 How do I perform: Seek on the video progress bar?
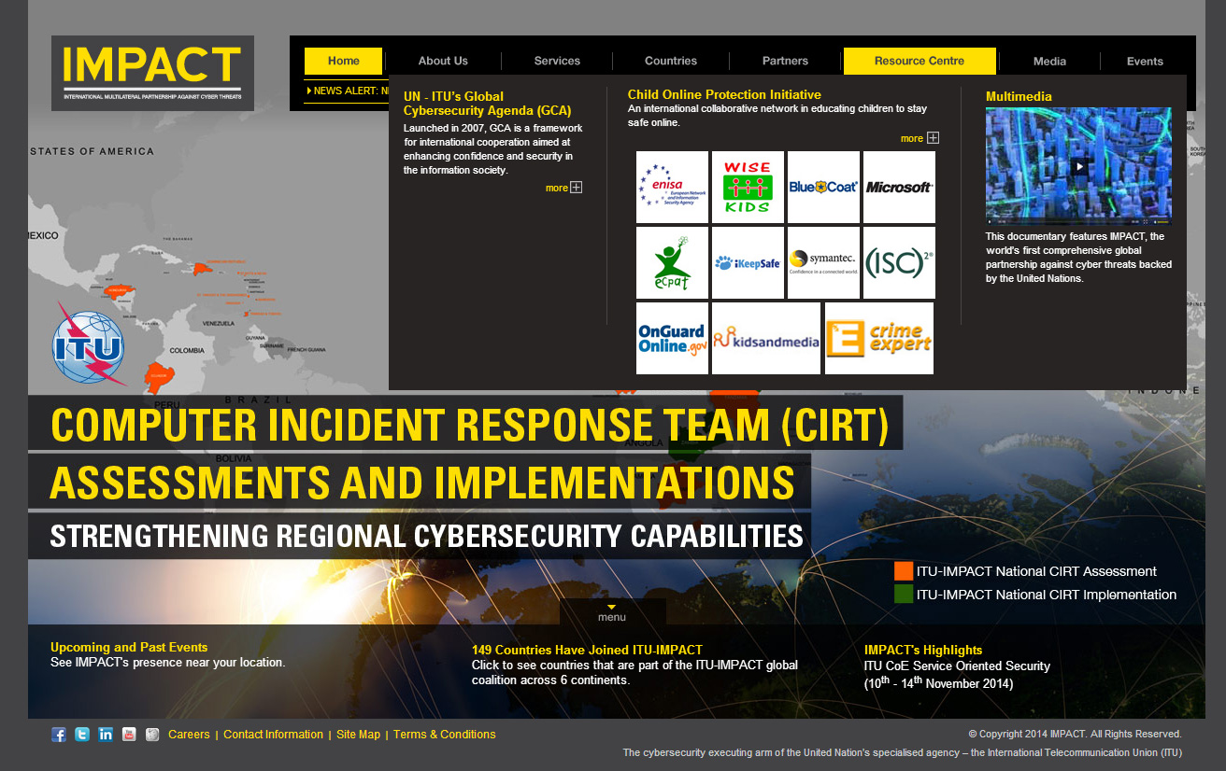coord(1066,222)
